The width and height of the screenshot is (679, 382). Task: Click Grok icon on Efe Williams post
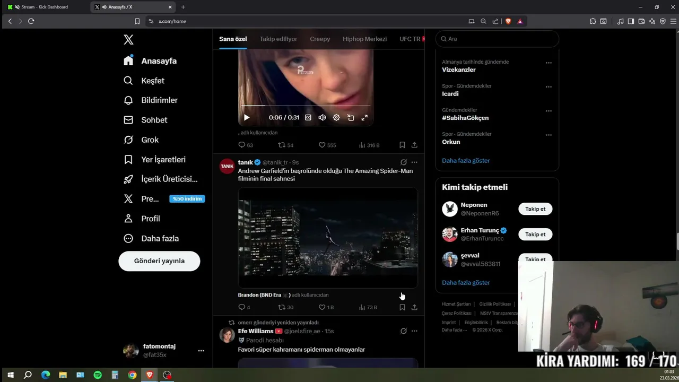tap(404, 331)
